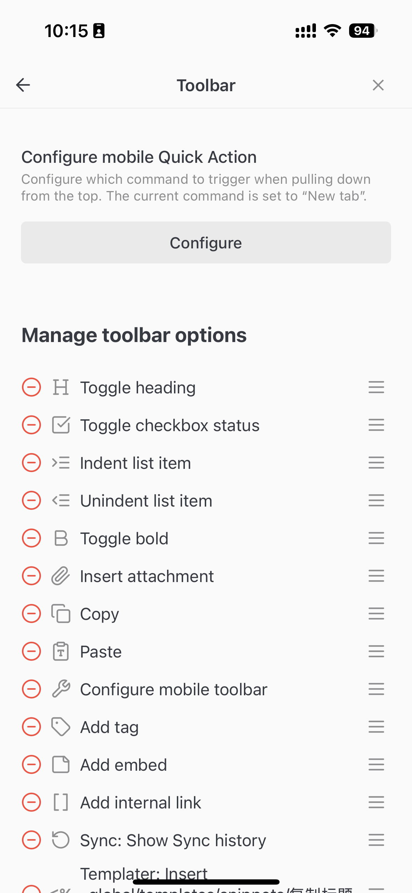Click the Insert attachment paperclip icon

[x=60, y=576]
